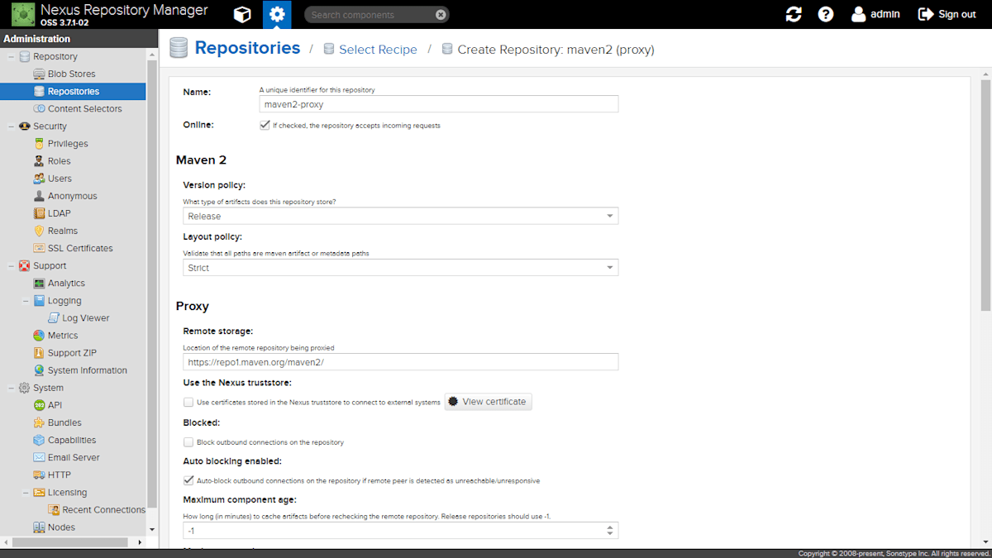Open the Administration gear icon in header

coord(277,14)
